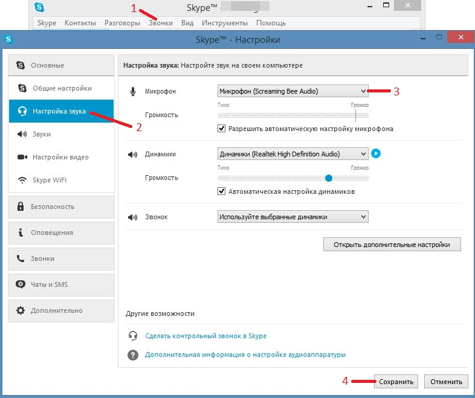The height and width of the screenshot is (398, 475).
Task: Open the Skype menu in the main window
Action: click(47, 23)
